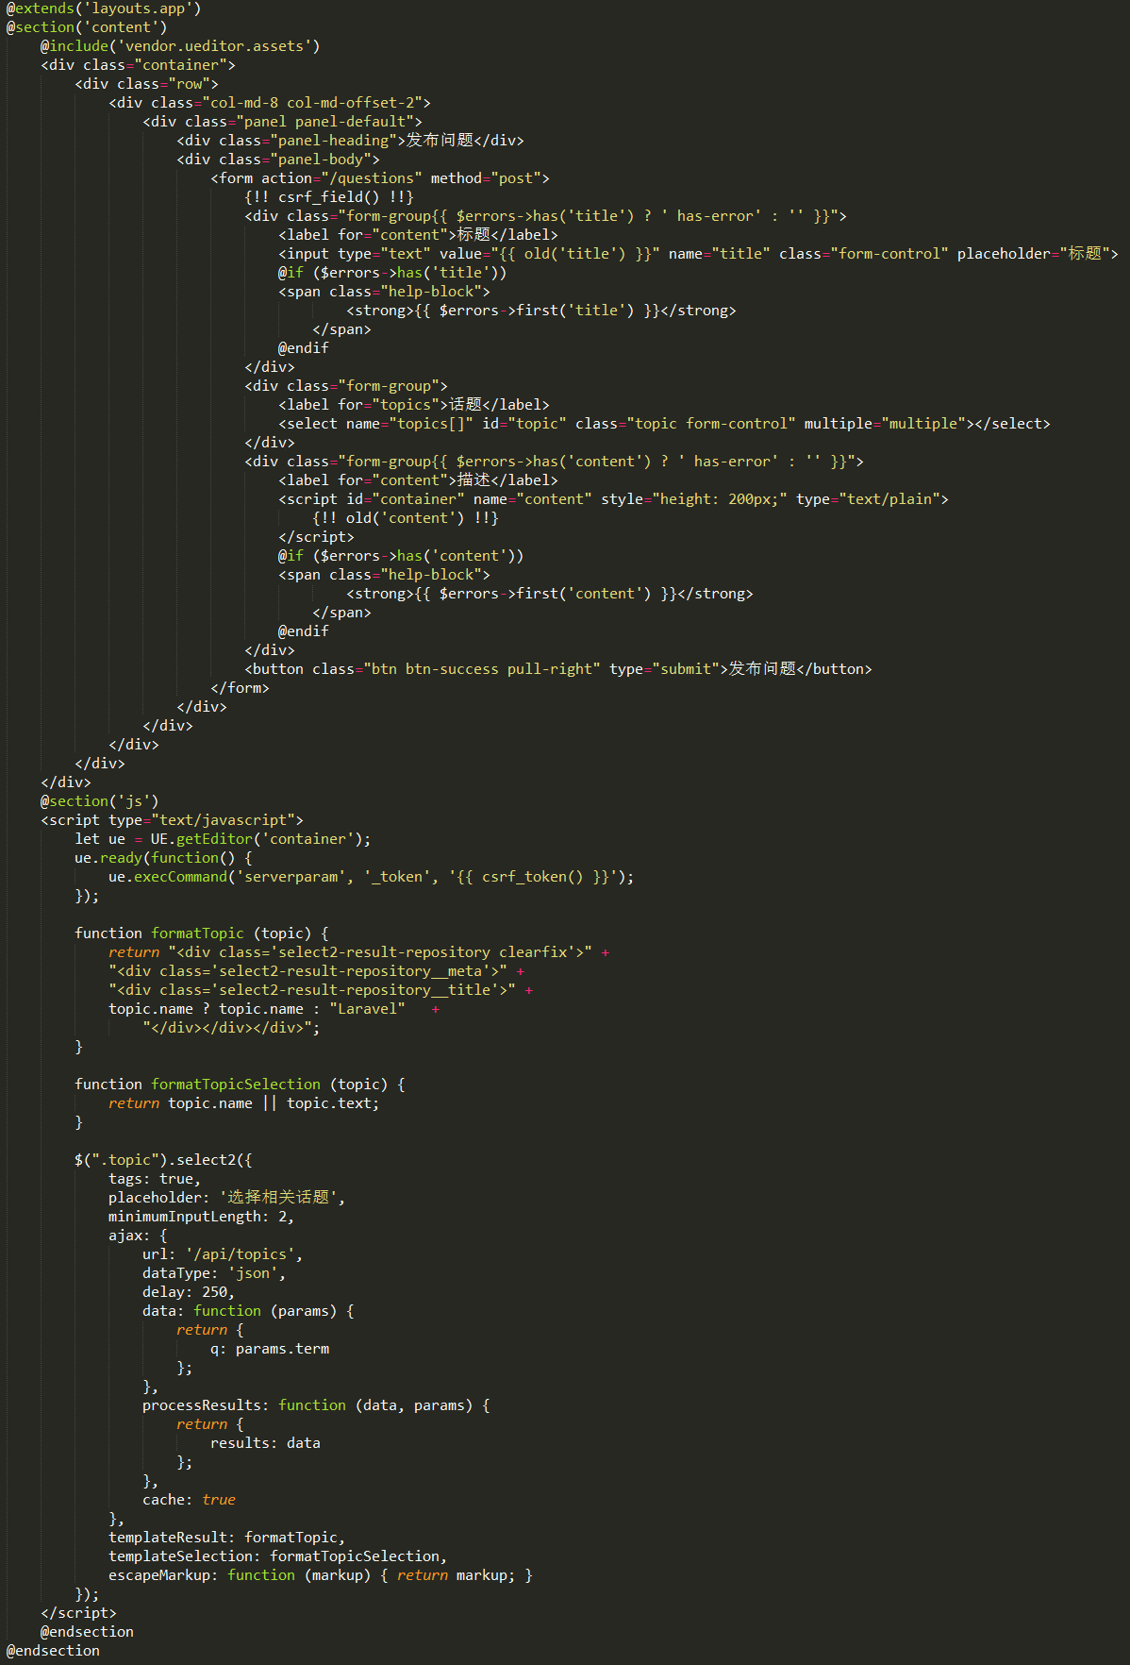The width and height of the screenshot is (1130, 1665).
Task: Click the script type="text/javascript" line
Action: (172, 820)
